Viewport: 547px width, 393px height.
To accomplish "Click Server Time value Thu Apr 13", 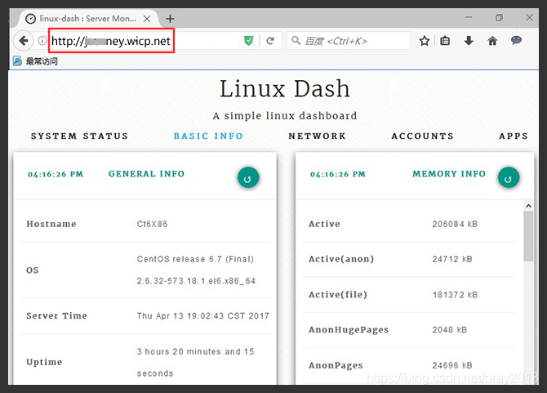I will coord(203,316).
